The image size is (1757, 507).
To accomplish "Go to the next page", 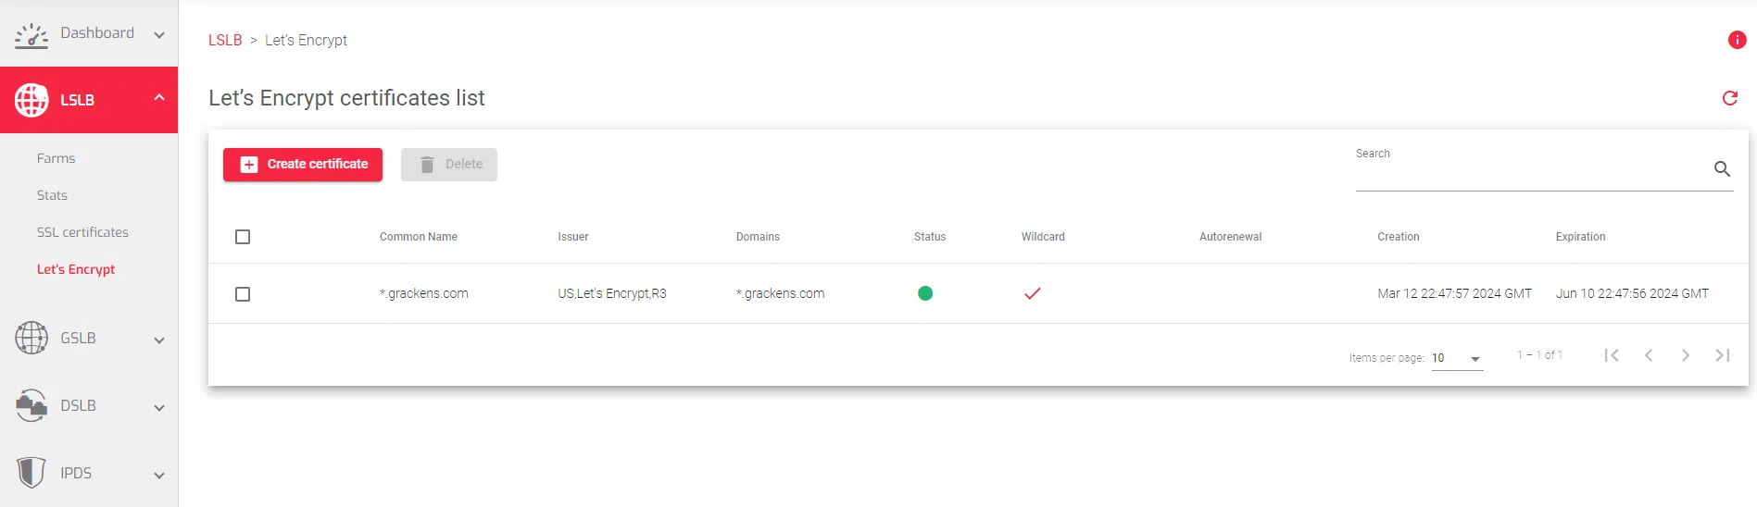I will point(1686,355).
